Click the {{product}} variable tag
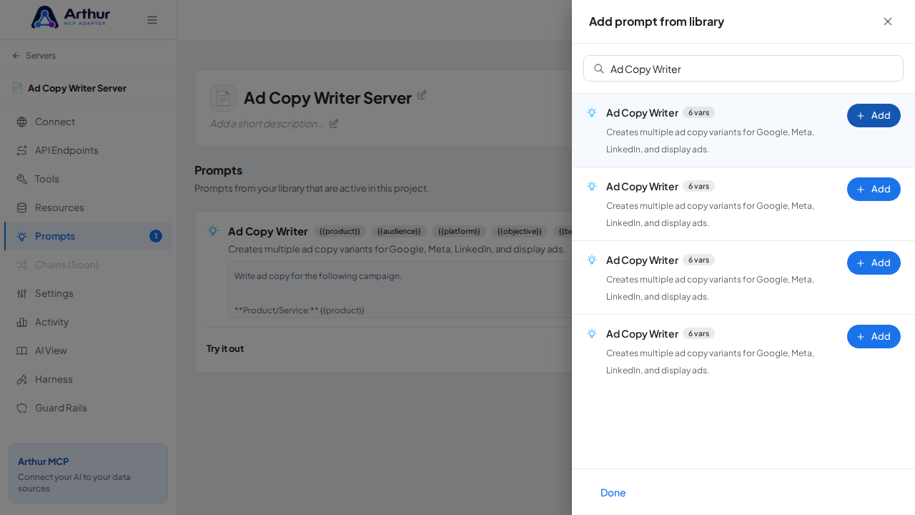 point(340,231)
